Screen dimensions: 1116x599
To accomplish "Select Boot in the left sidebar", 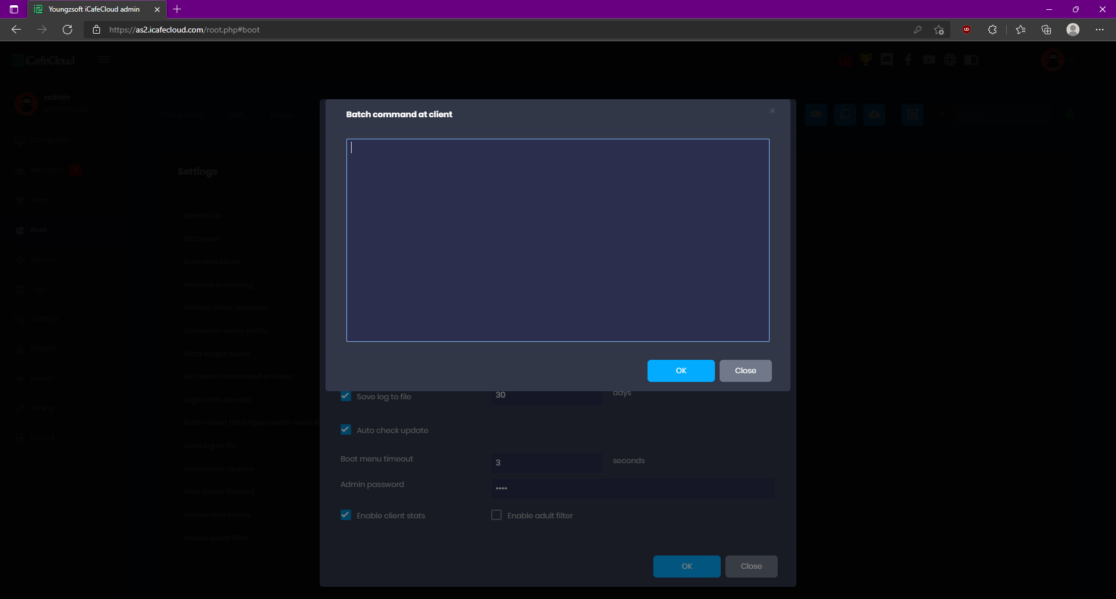I will click(x=38, y=229).
